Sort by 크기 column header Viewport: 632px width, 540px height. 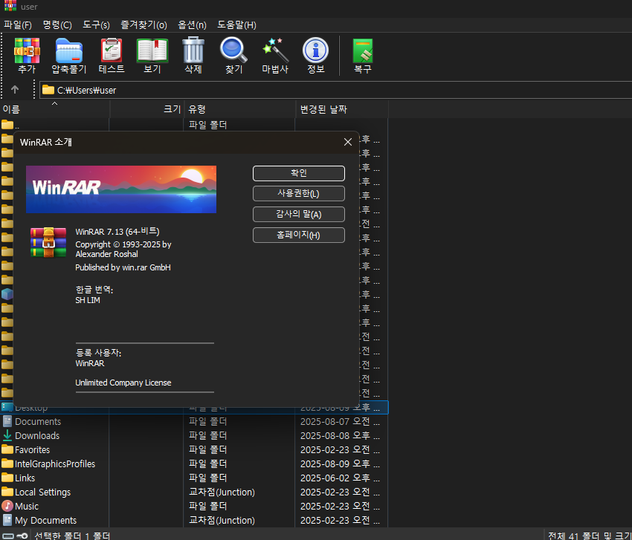pos(147,109)
